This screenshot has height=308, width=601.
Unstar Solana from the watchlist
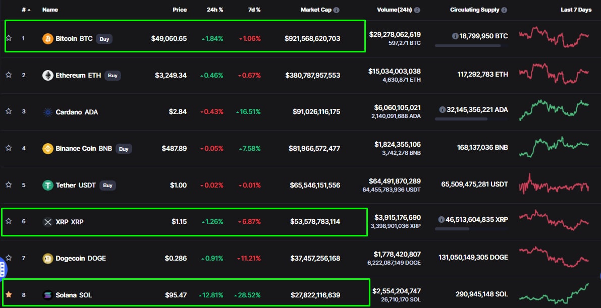pos(9,295)
